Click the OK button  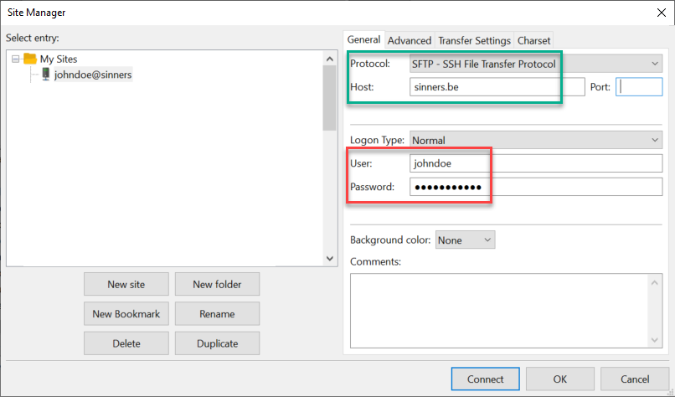click(560, 379)
